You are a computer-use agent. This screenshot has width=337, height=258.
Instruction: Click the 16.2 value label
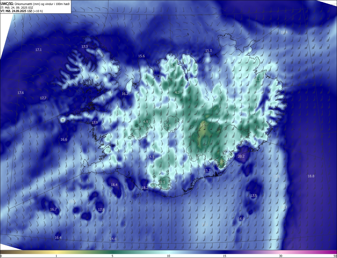point(125,94)
